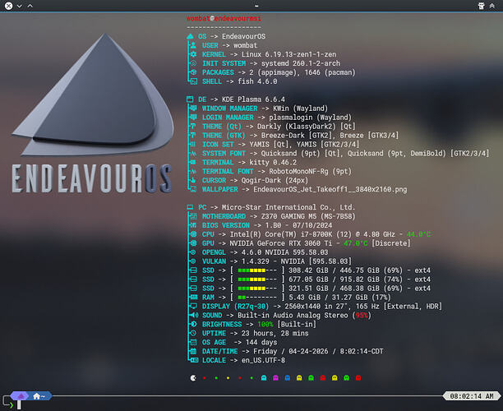The width and height of the screenshot is (503, 411).
Task: Click the BIOS VERSION label
Action: tap(226, 225)
